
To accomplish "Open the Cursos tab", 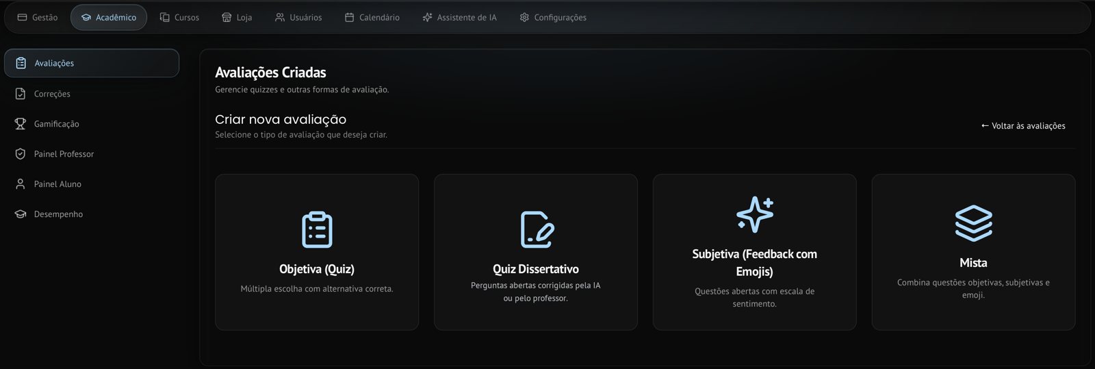I will click(x=179, y=17).
